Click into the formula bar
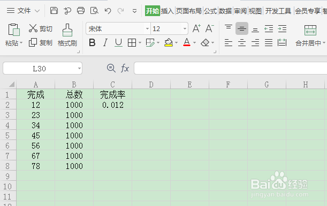Screen dimensions: 327x206 pos(231,68)
